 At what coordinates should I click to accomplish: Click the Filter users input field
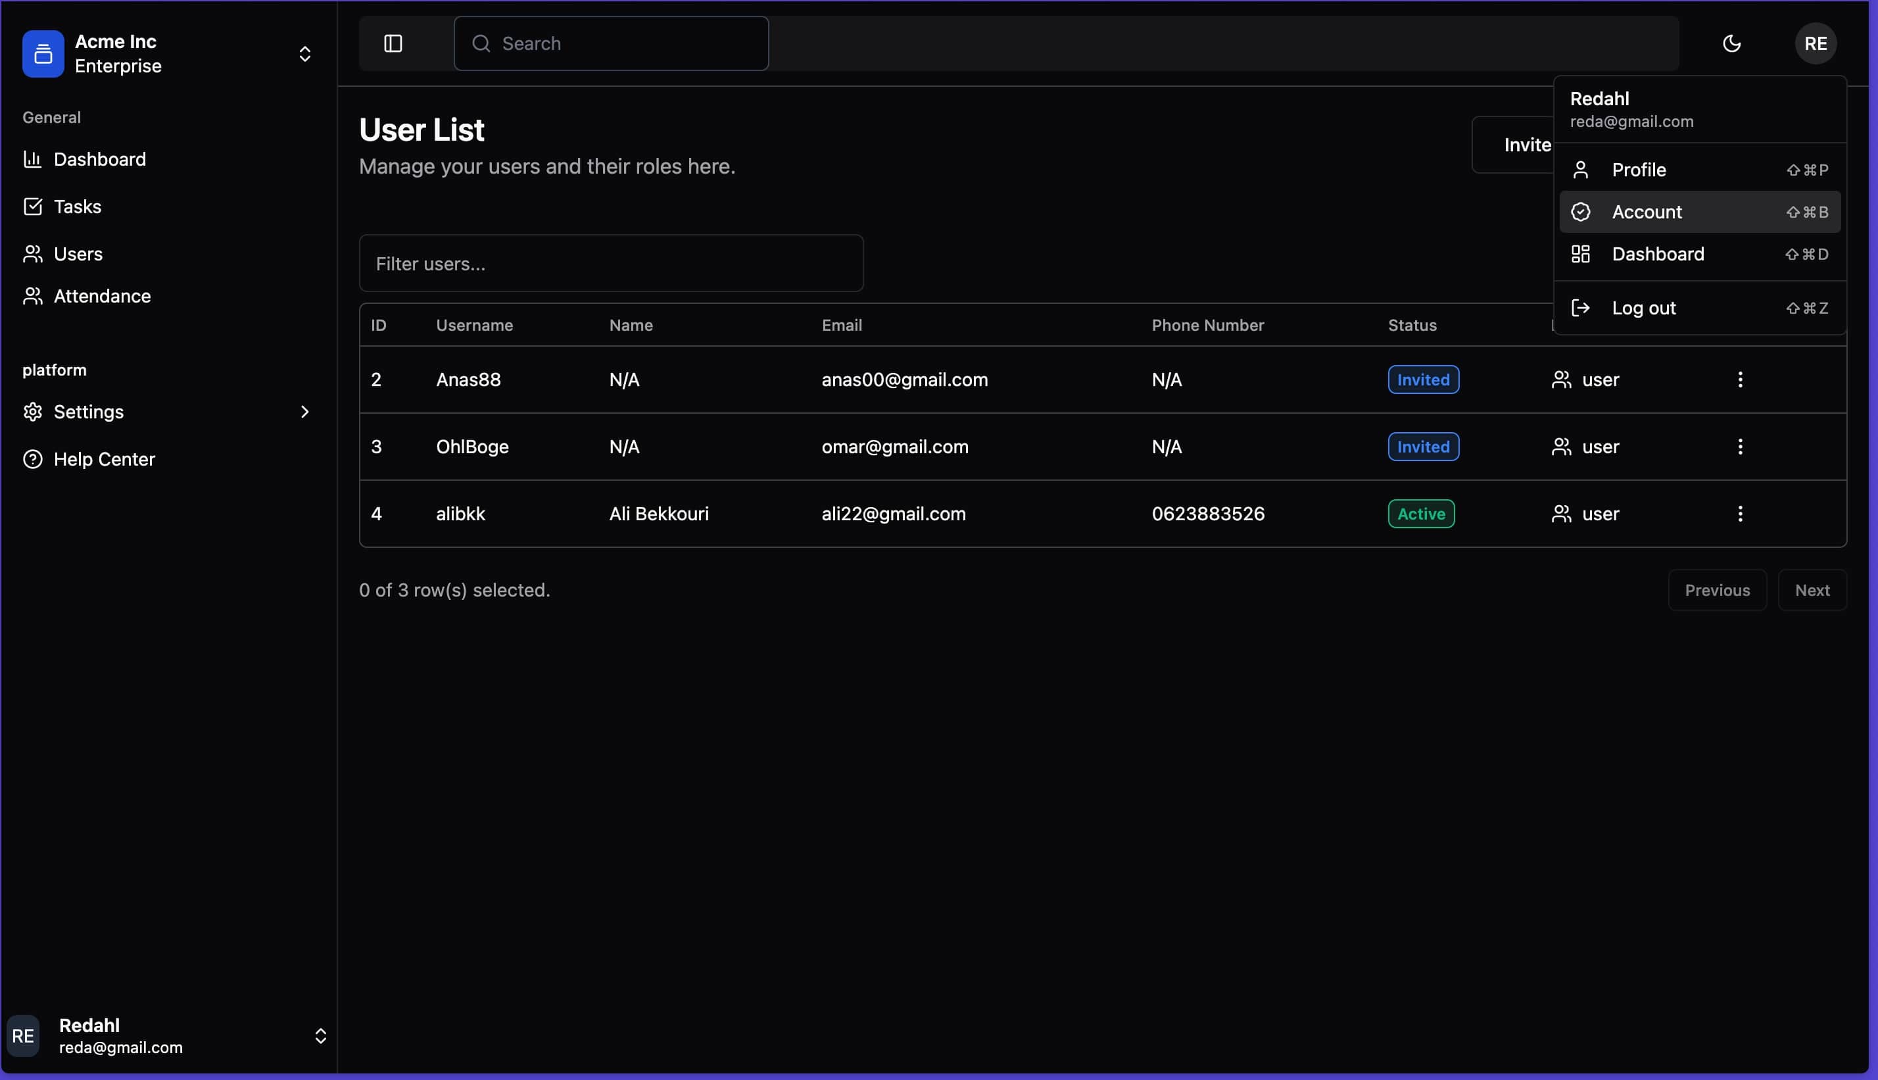[x=611, y=263]
